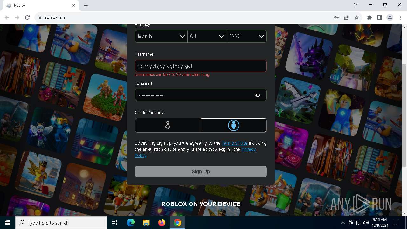Screen dimensions: 407x229
Task: Open the volume tray icon
Action: 366,223
